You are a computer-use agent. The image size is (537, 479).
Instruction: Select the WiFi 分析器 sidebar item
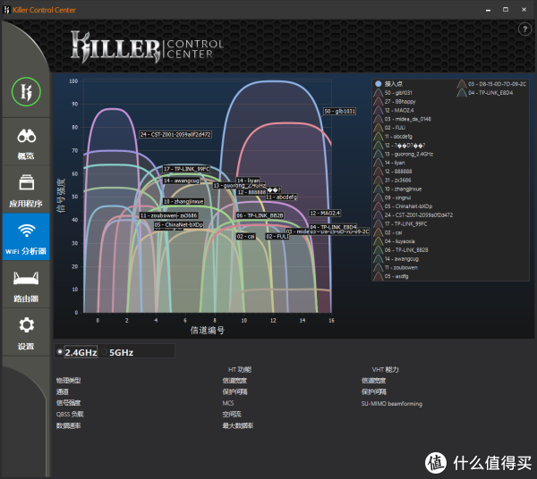pyautogui.click(x=26, y=237)
